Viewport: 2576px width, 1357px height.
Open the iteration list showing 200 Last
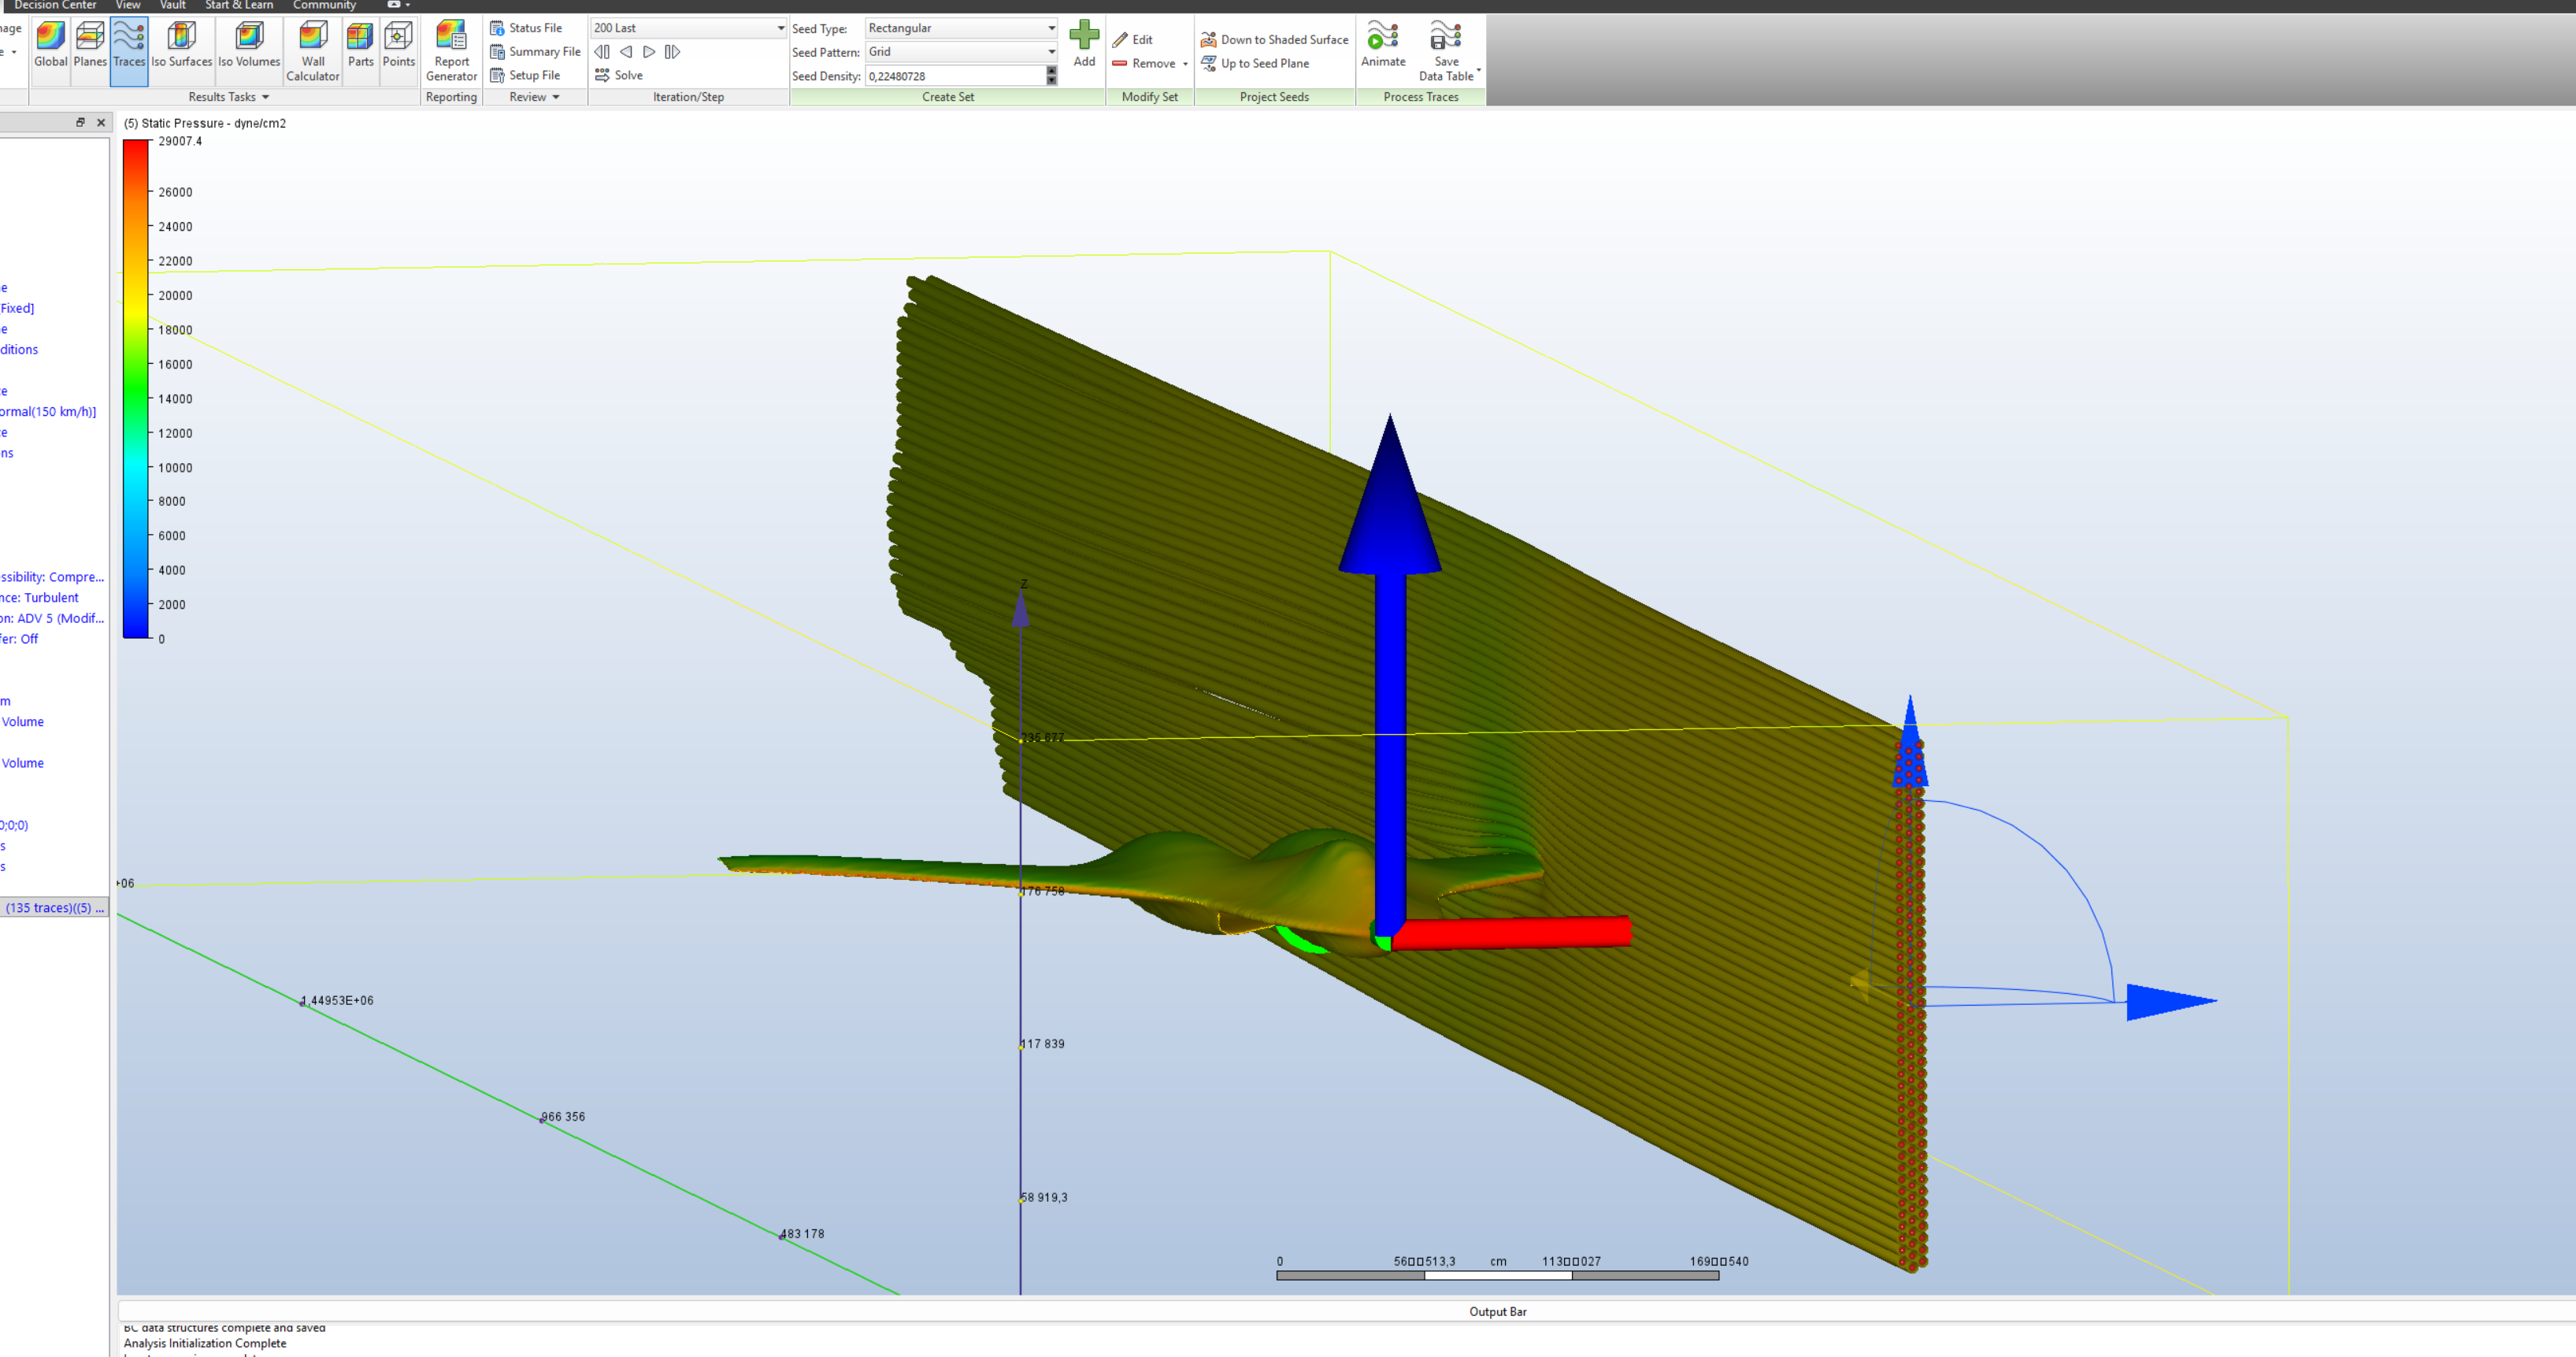[x=780, y=28]
